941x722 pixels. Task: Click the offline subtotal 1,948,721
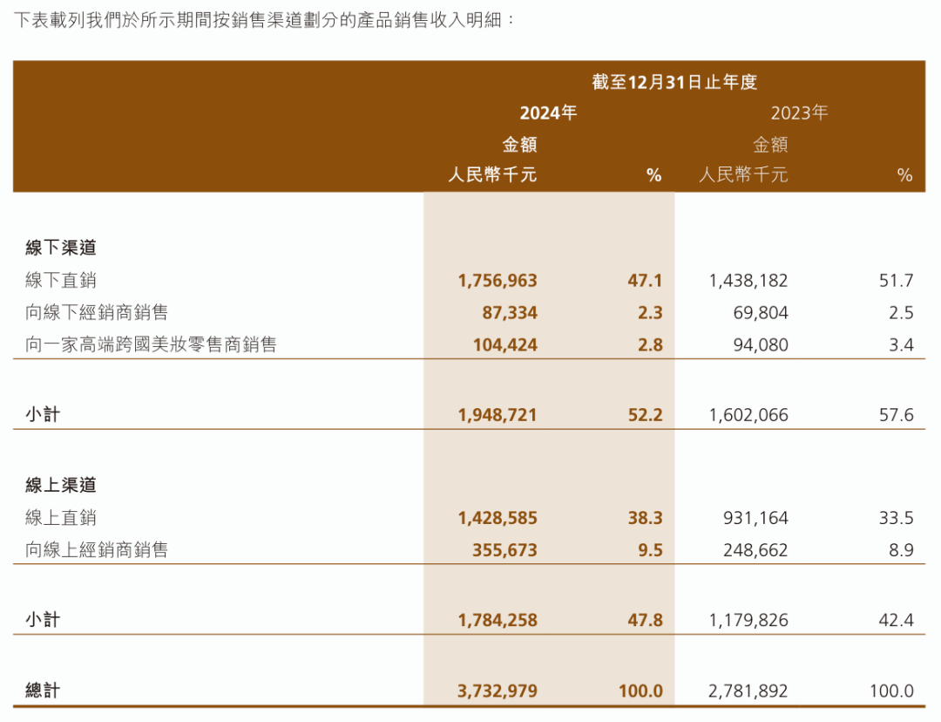click(498, 414)
